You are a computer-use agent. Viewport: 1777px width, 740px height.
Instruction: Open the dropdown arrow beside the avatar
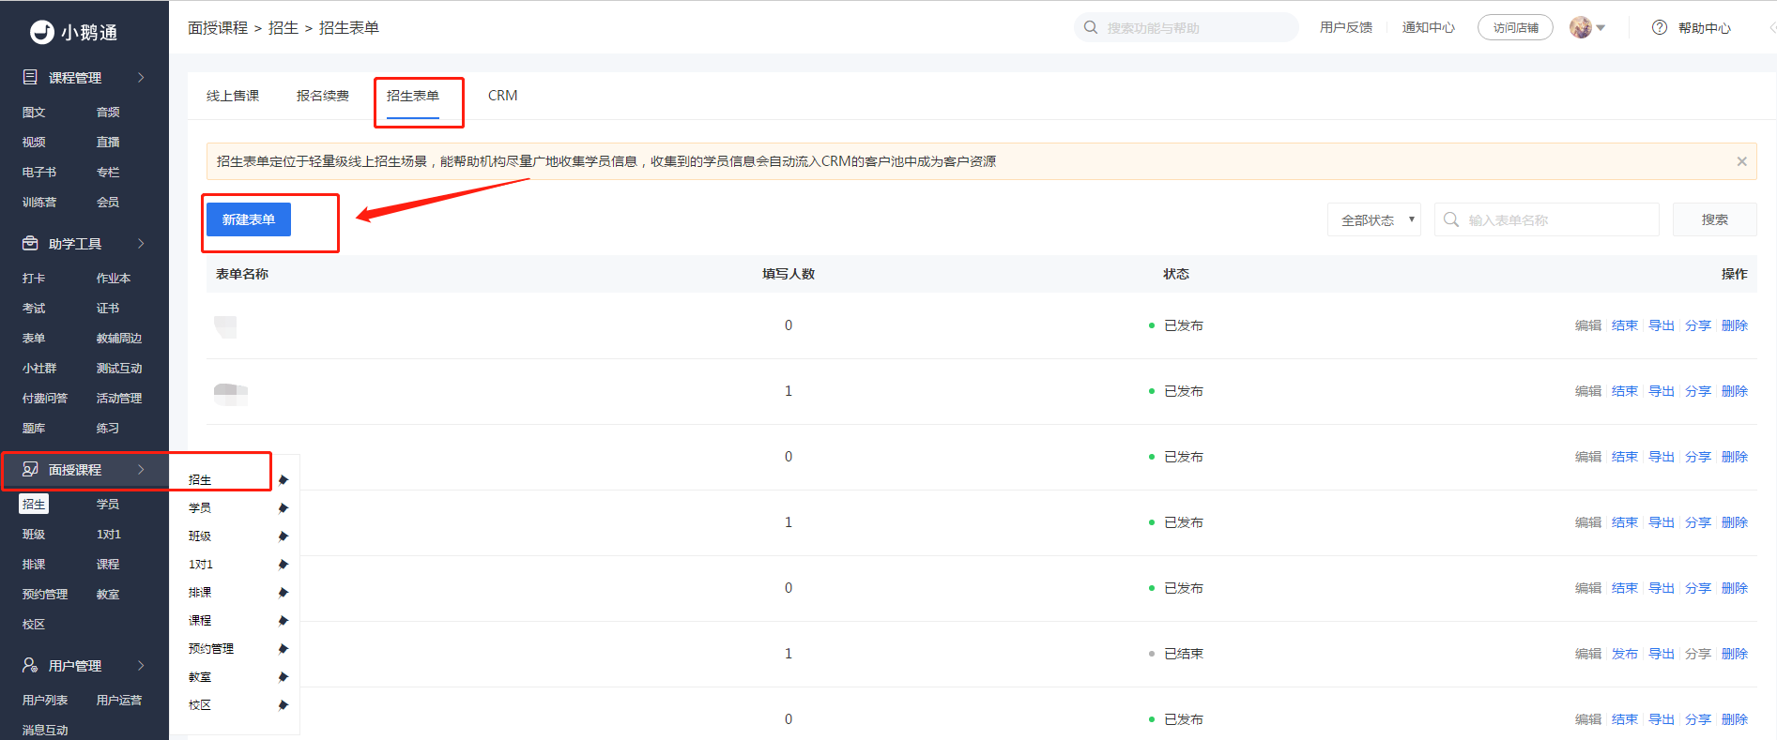coord(1601,28)
